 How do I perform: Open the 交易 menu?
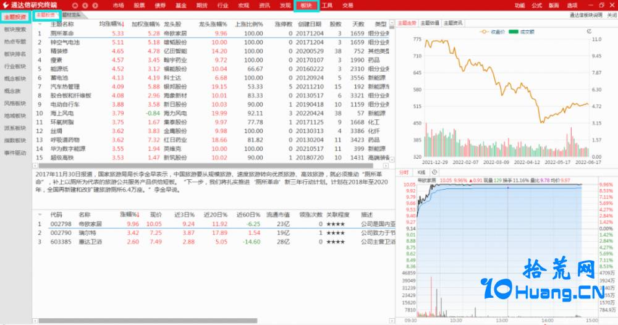pyautogui.click(x=347, y=6)
